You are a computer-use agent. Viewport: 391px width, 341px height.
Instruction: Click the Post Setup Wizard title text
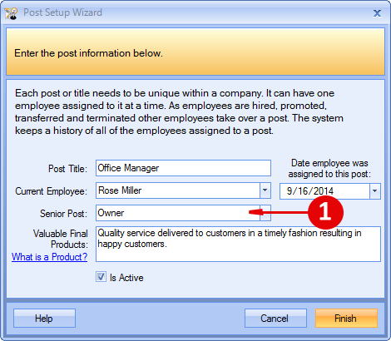click(62, 12)
